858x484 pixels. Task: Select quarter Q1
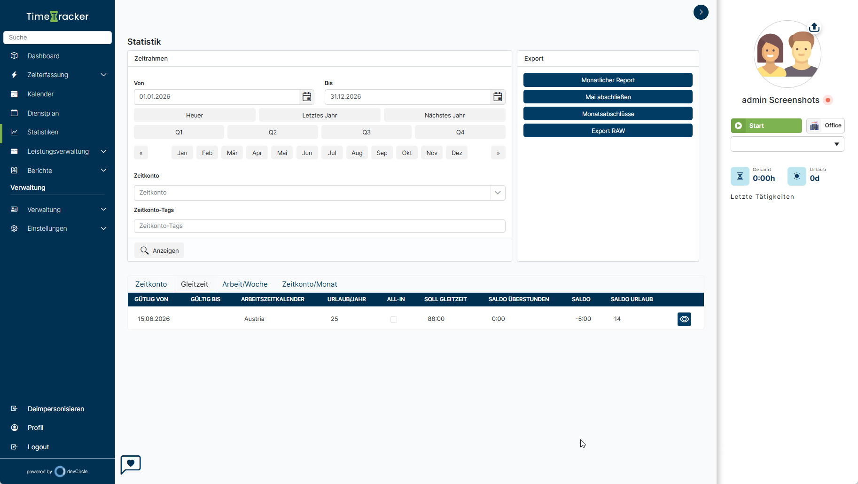click(x=179, y=132)
